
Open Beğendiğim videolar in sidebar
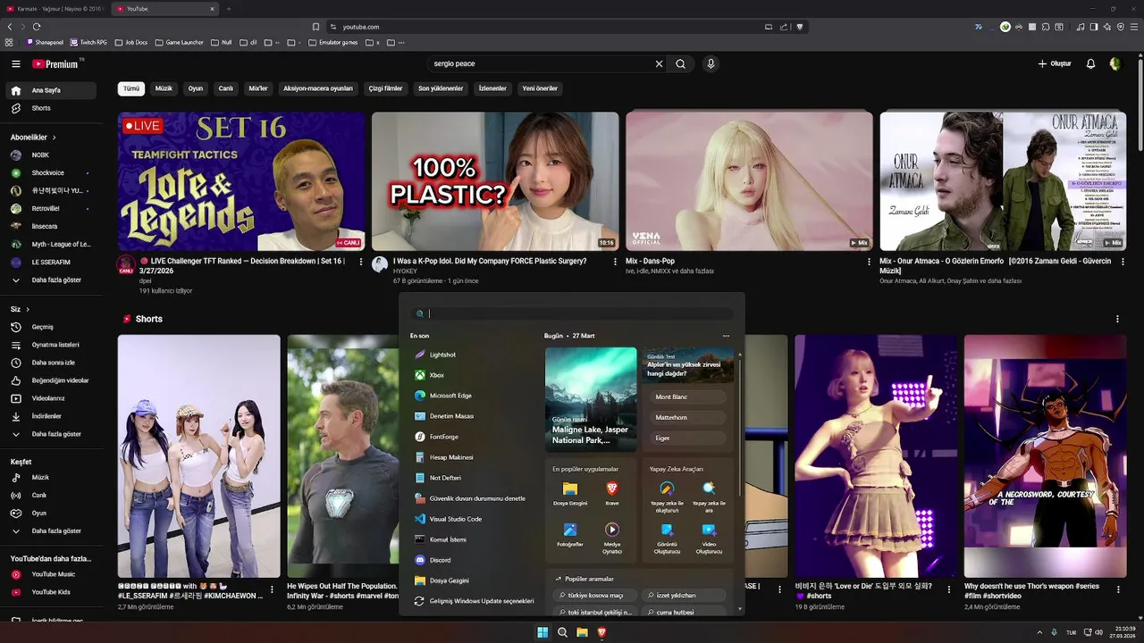click(52, 380)
